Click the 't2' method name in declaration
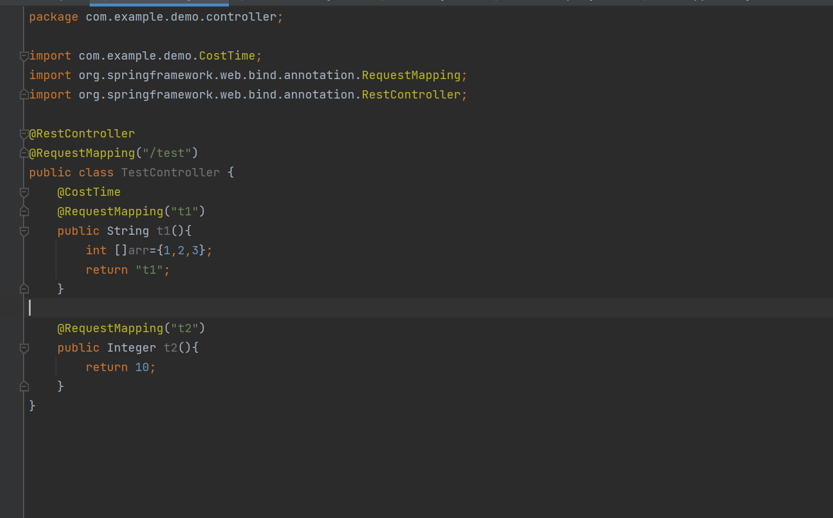The width and height of the screenshot is (833, 518). pos(170,347)
